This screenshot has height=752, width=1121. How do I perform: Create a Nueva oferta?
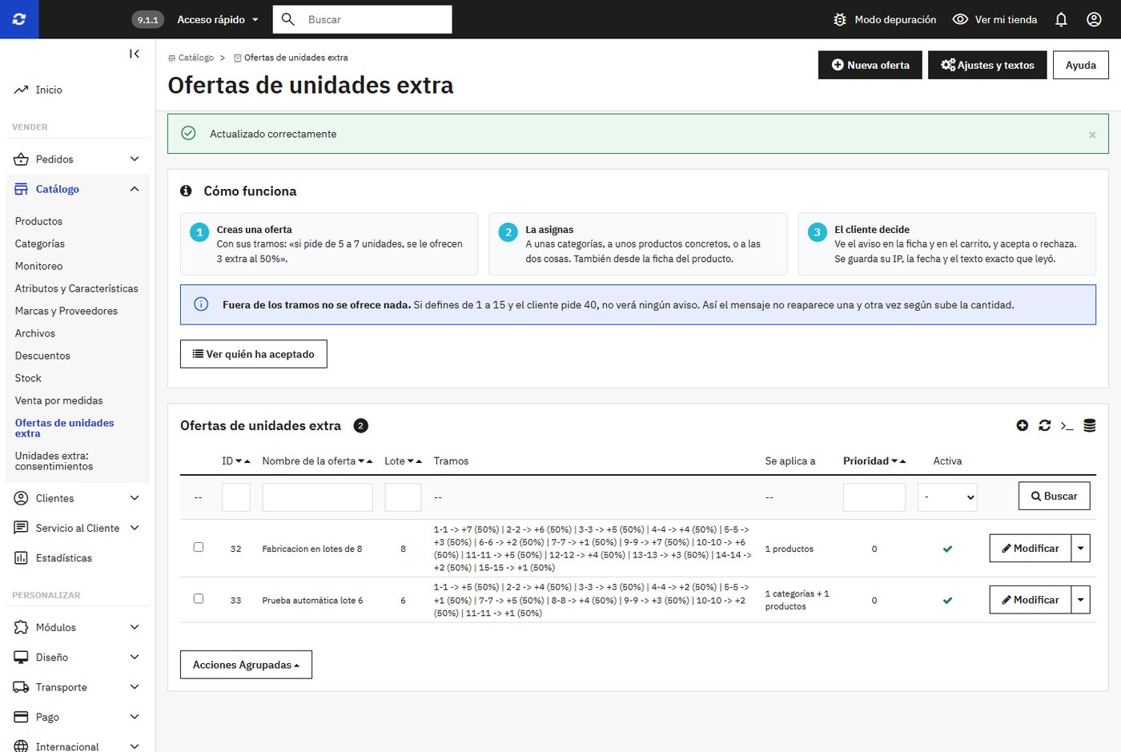click(x=870, y=65)
